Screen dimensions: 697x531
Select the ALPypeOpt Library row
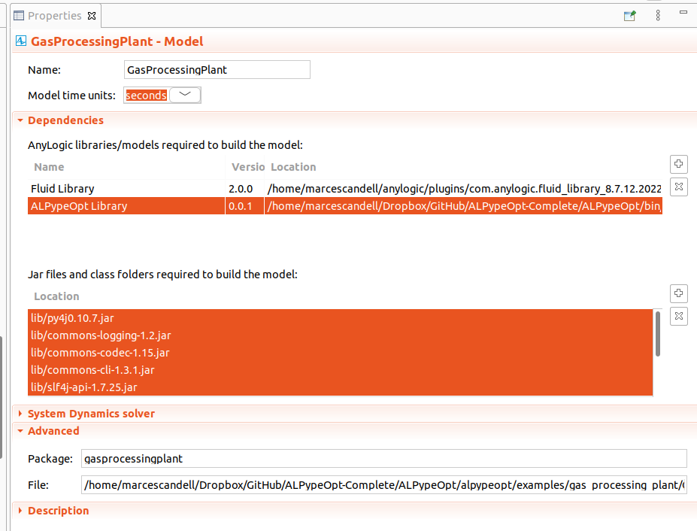coord(345,206)
